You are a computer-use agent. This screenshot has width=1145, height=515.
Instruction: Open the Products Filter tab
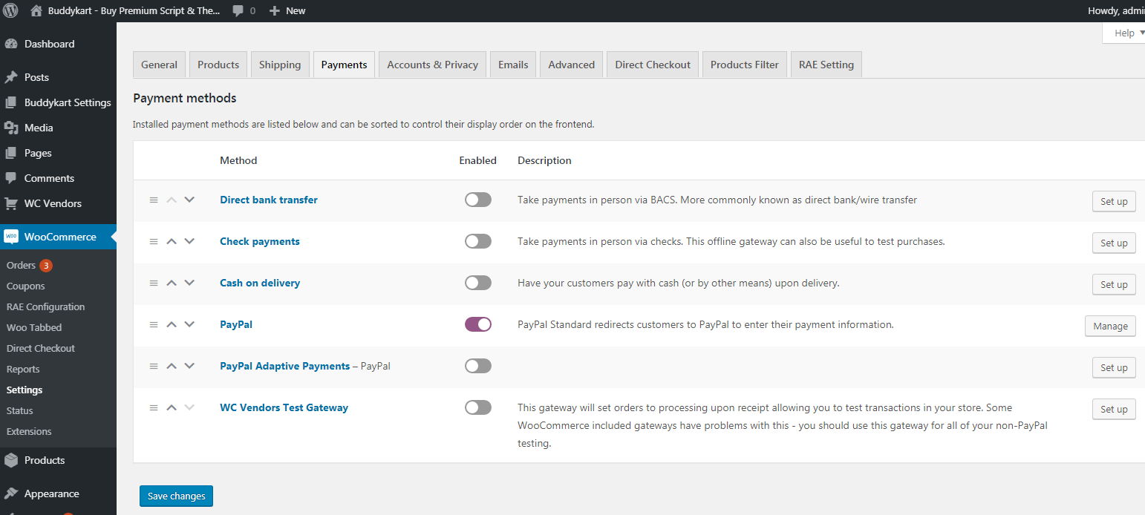744,65
